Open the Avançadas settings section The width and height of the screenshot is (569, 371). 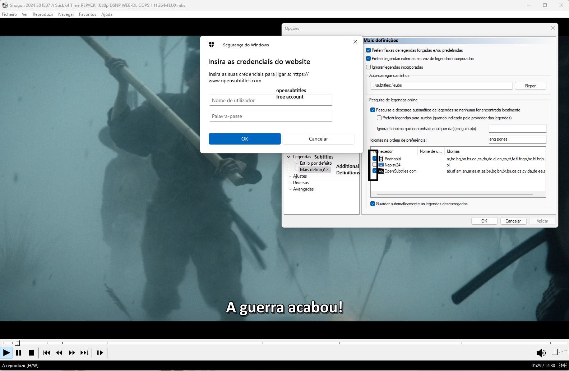click(303, 189)
